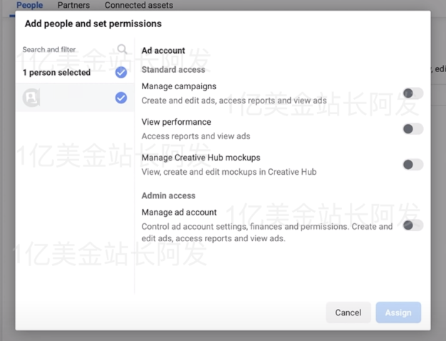Go to the Connected assets tab
The image size is (446, 341).
click(x=139, y=5)
